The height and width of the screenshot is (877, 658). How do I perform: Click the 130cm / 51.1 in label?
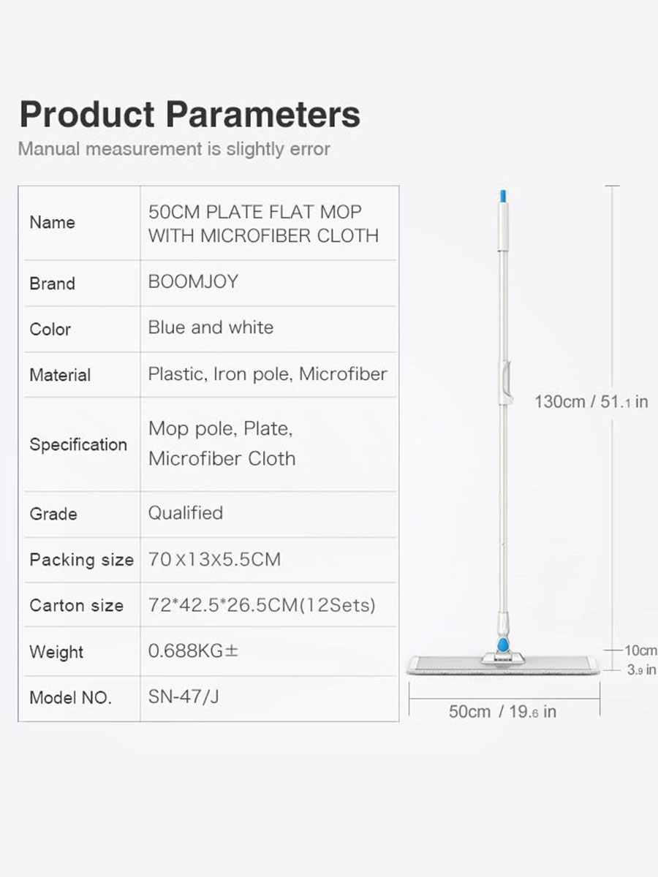pyautogui.click(x=591, y=401)
